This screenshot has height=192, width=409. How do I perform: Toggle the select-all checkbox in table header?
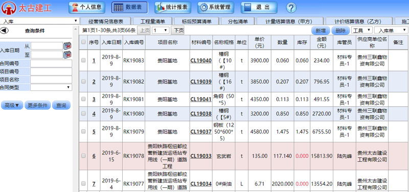(x=83, y=42)
